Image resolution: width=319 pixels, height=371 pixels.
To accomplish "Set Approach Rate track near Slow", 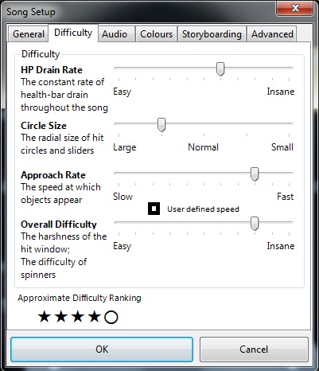I will 119,173.
